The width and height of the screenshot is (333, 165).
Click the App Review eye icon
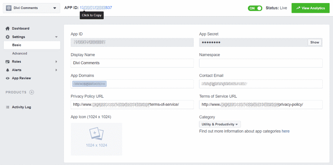[x=8, y=78]
